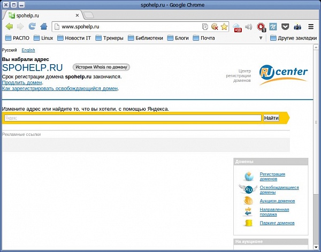Click the camera screenshot extension icon

point(297,27)
